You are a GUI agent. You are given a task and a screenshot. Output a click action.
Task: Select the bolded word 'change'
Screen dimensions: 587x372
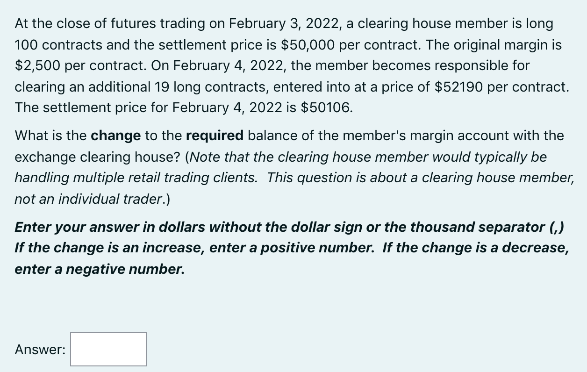115,136
